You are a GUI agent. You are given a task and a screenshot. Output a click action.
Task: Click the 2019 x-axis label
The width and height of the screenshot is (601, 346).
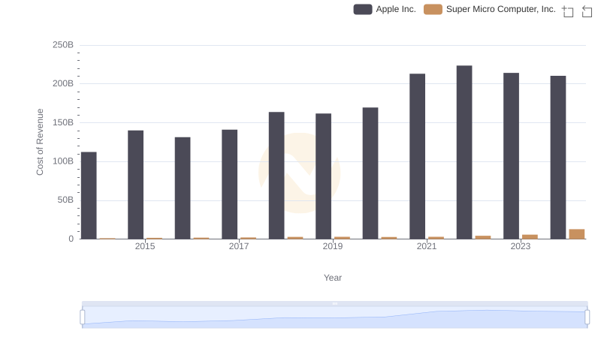[x=333, y=246]
